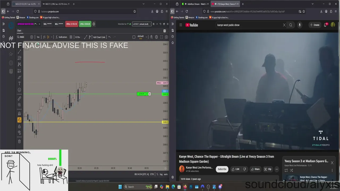Click the Share button under video

click(255, 169)
